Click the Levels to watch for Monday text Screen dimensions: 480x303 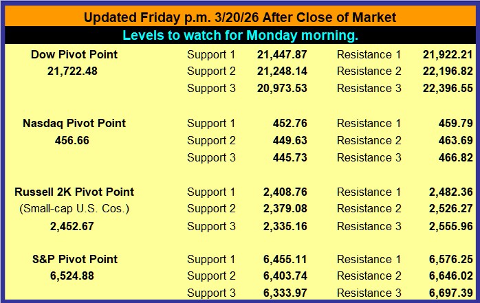[x=239, y=35]
